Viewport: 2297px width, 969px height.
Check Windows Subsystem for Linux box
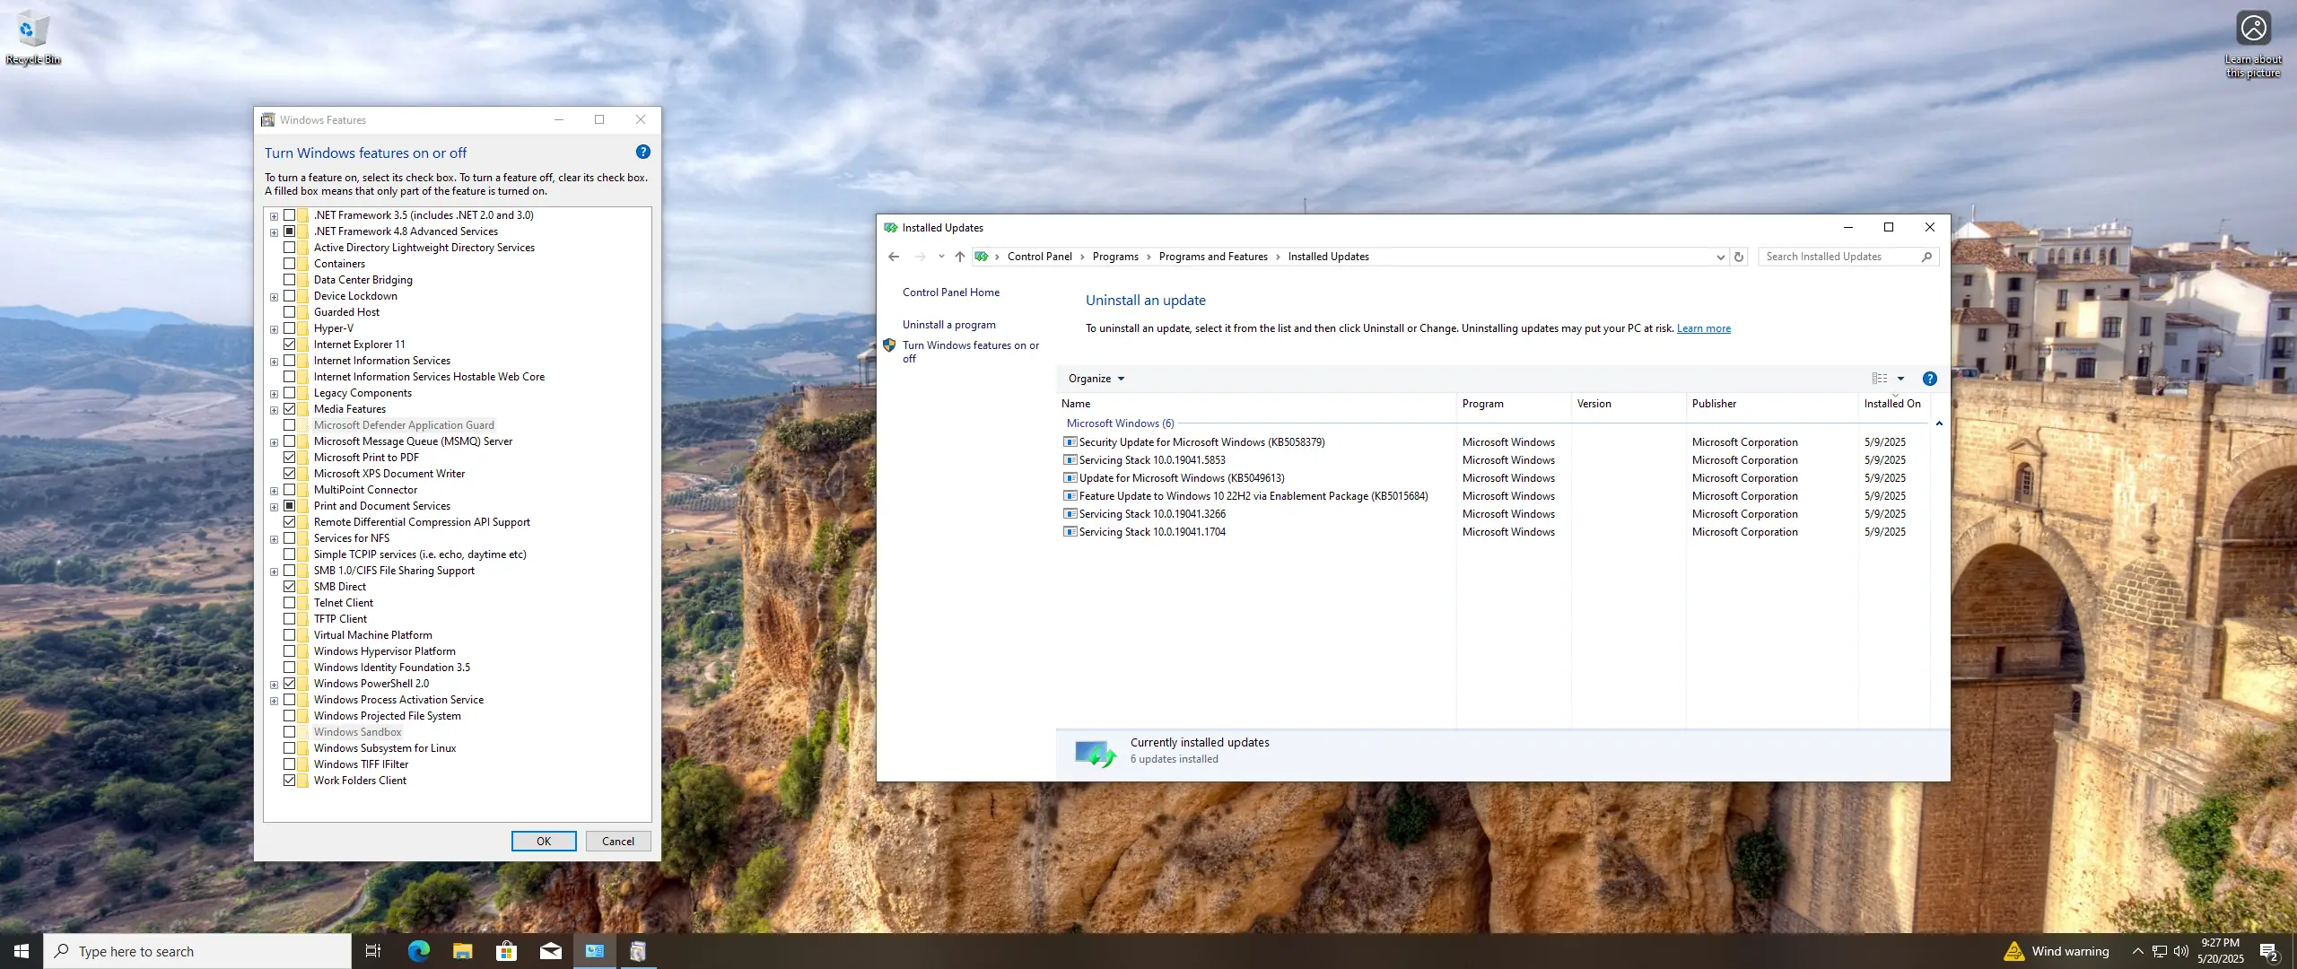click(x=289, y=748)
